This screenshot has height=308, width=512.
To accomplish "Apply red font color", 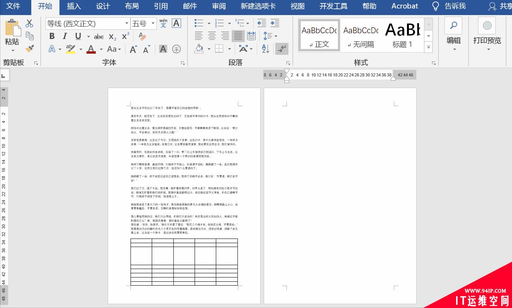I will pyautogui.click(x=91, y=49).
